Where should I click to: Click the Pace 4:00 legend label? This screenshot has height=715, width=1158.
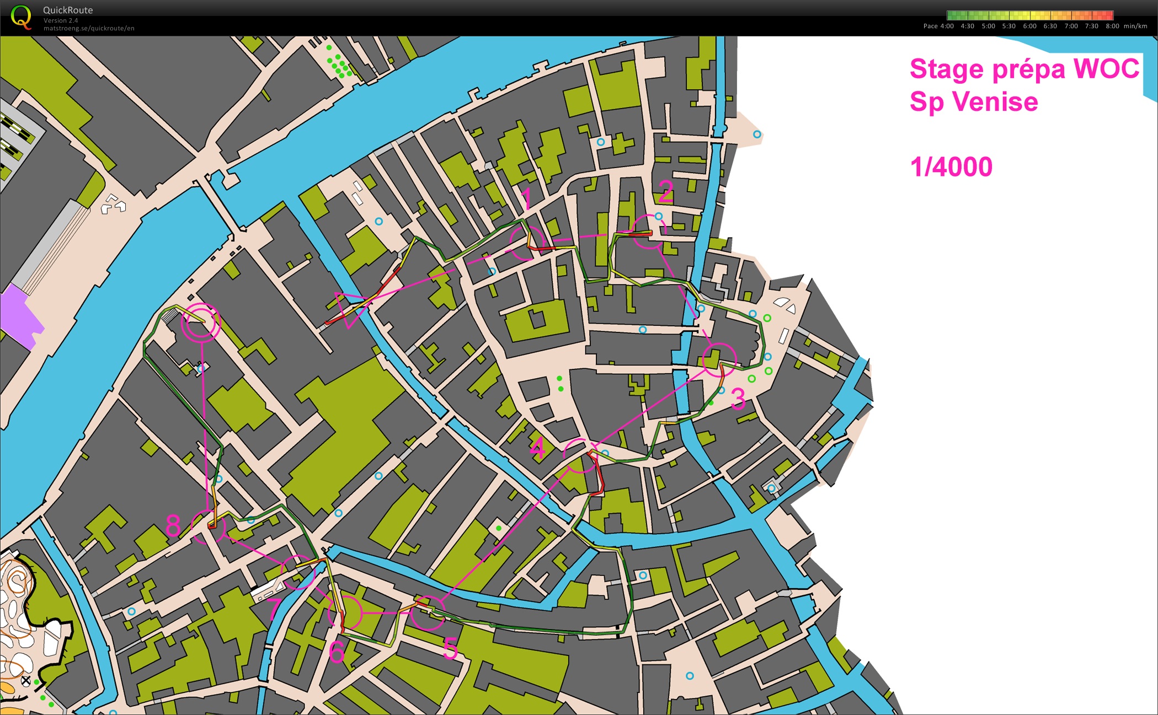[x=938, y=26]
